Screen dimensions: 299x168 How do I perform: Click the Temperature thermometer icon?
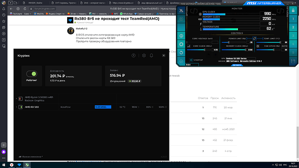tap(201, 29)
